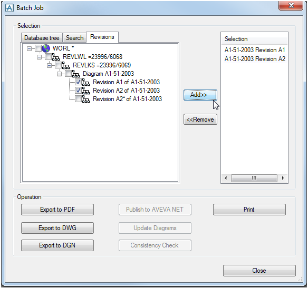Screen dimensions: 308x288
Task: Uncheck Revision A1 of A1-51-2003 checkbox
Action: pyautogui.click(x=78, y=82)
